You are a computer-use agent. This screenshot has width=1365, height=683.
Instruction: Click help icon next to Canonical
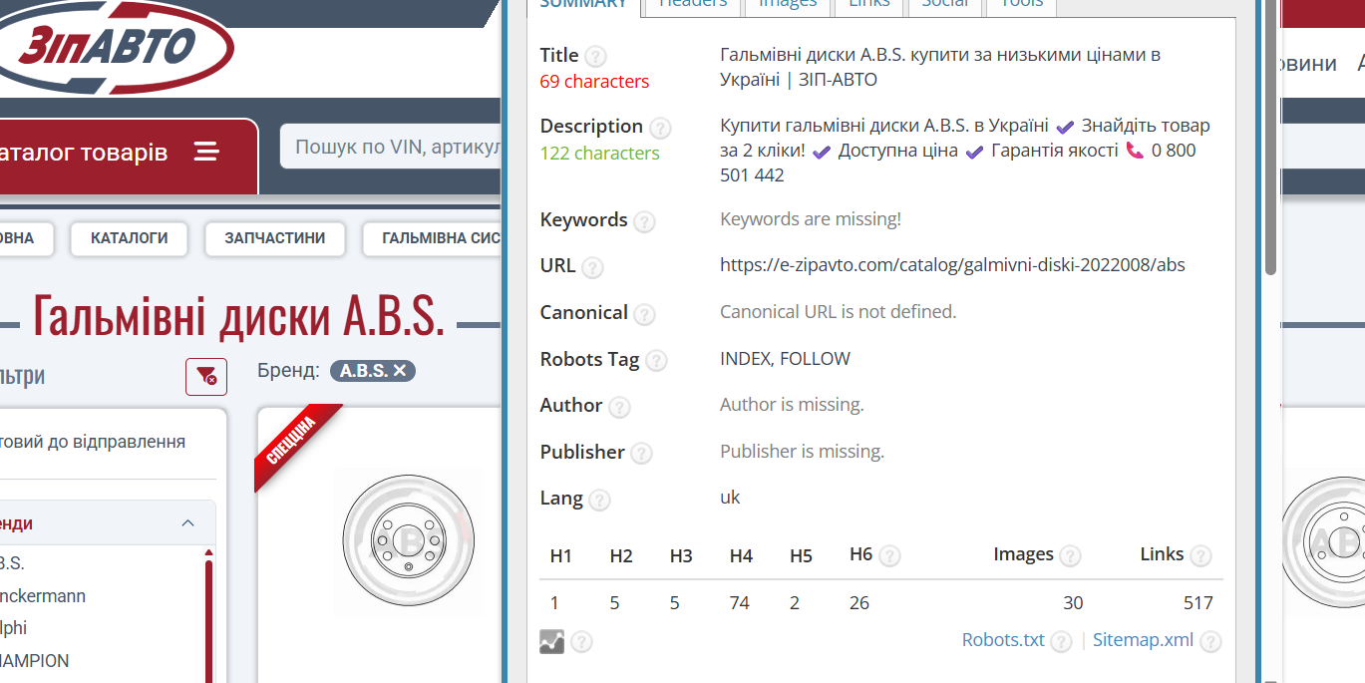coord(645,314)
